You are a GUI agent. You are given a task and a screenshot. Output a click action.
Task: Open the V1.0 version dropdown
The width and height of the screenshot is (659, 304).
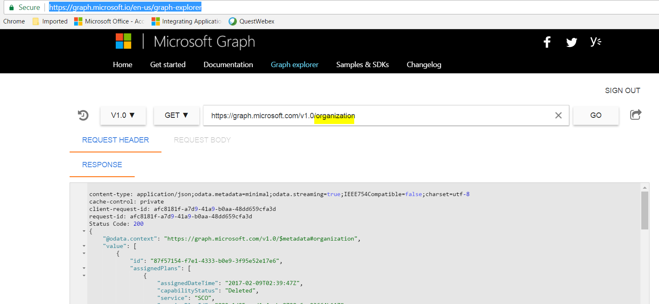[123, 115]
